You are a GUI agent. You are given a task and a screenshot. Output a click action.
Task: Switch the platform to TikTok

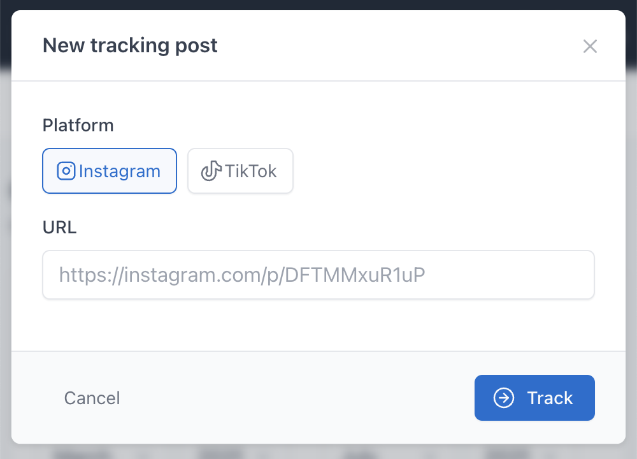[240, 171]
